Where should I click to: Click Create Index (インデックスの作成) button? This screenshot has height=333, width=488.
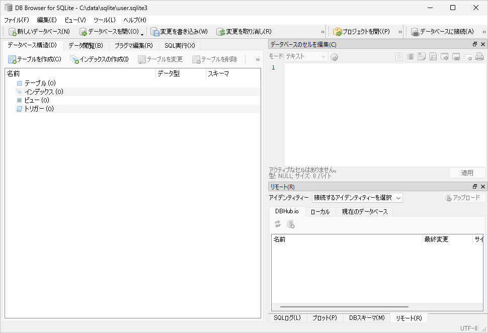[x=100, y=59]
